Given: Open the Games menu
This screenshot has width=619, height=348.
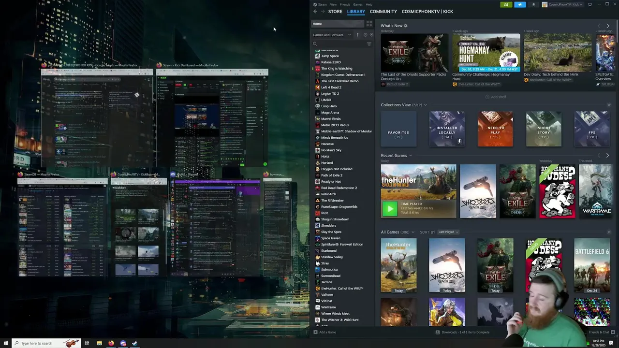Looking at the screenshot, I should (x=358, y=4).
